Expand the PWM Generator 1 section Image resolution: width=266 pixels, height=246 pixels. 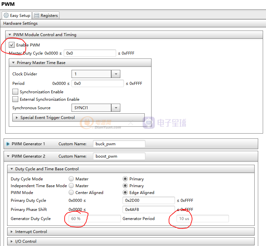click(x=8, y=144)
